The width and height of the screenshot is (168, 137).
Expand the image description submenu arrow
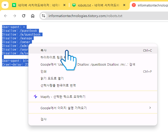(x=150, y=108)
